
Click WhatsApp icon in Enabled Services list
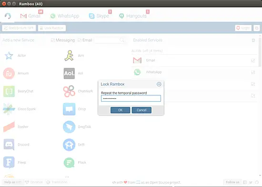click(x=137, y=72)
